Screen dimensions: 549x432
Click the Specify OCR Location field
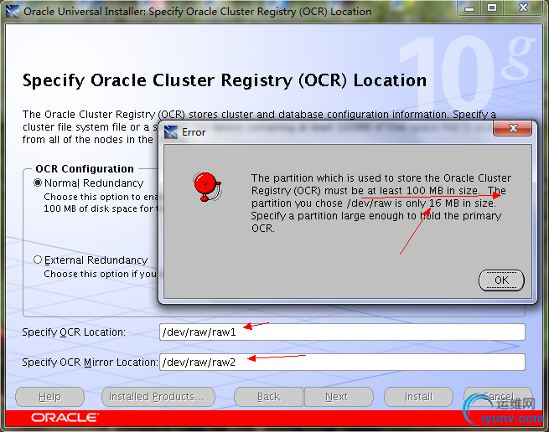point(342,332)
